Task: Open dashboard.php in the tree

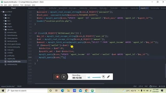Action: tap(12, 41)
